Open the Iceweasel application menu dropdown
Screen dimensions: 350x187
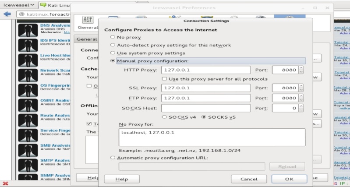19,5
